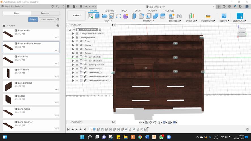Screen dimensions: 251x141
Task: Open the CREAR dropdown menu
Action: (108, 21)
